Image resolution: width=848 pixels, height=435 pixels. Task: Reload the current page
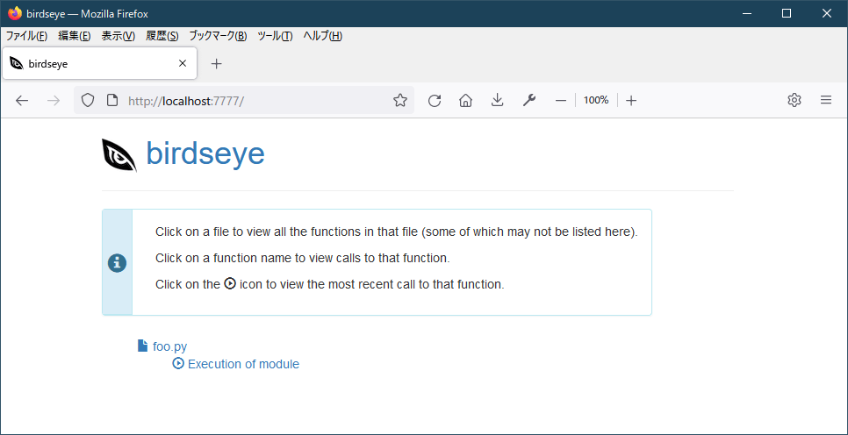tap(435, 101)
